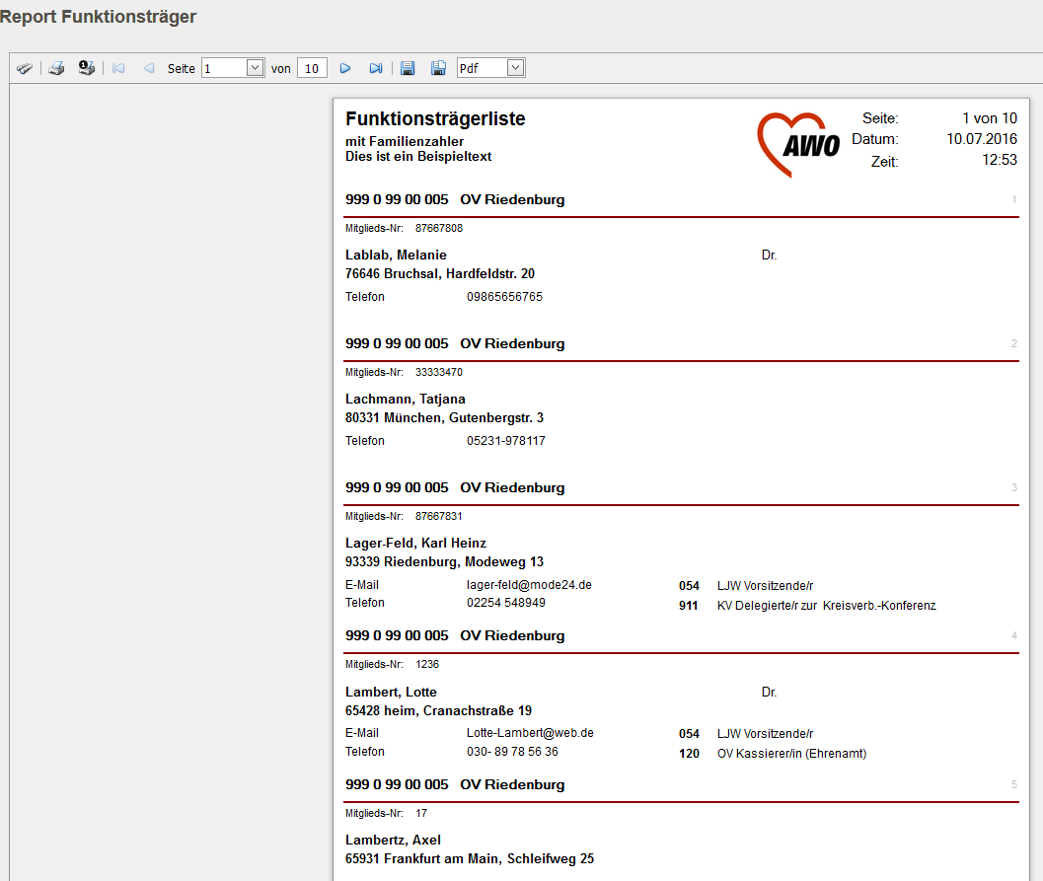This screenshot has width=1043, height=881.
Task: Jump to last page arrow
Action: 376,68
